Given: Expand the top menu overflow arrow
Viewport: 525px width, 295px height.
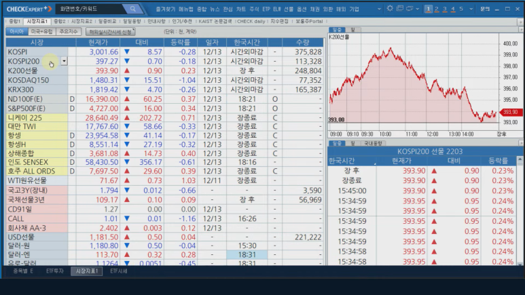Looking at the screenshot, I should click(379, 9).
